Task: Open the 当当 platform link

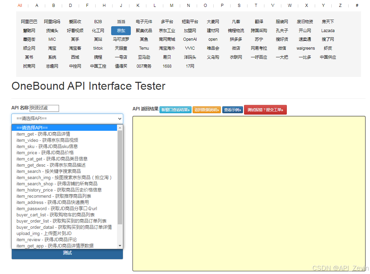Action: (x=121, y=22)
